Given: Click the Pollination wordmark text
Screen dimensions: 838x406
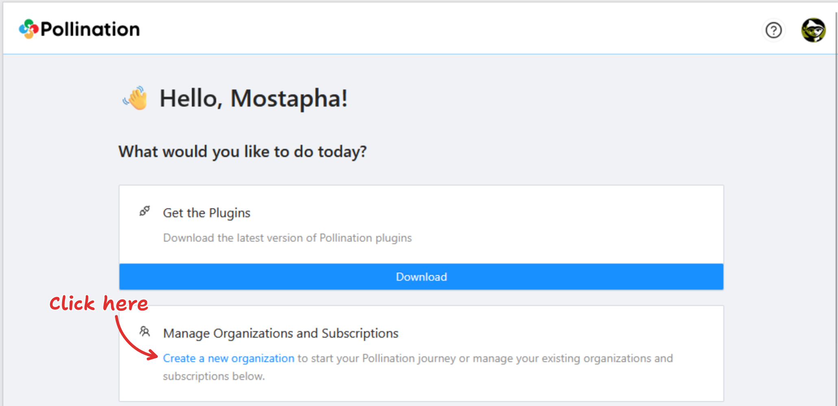Looking at the screenshot, I should [x=90, y=29].
